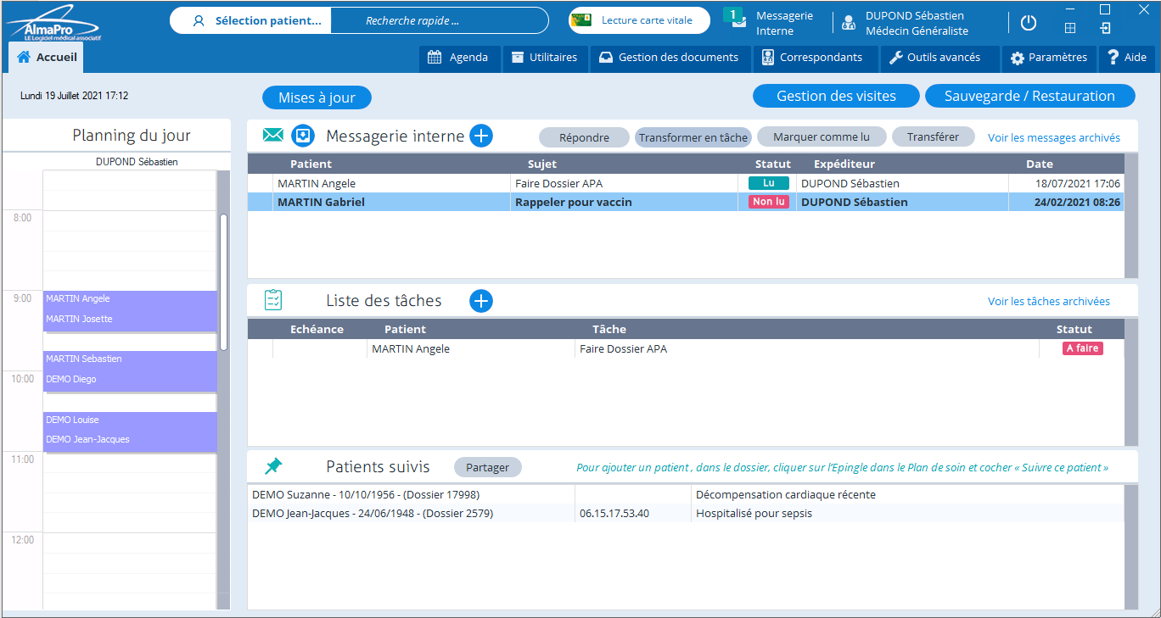Click the power icon in the header

(x=1029, y=23)
